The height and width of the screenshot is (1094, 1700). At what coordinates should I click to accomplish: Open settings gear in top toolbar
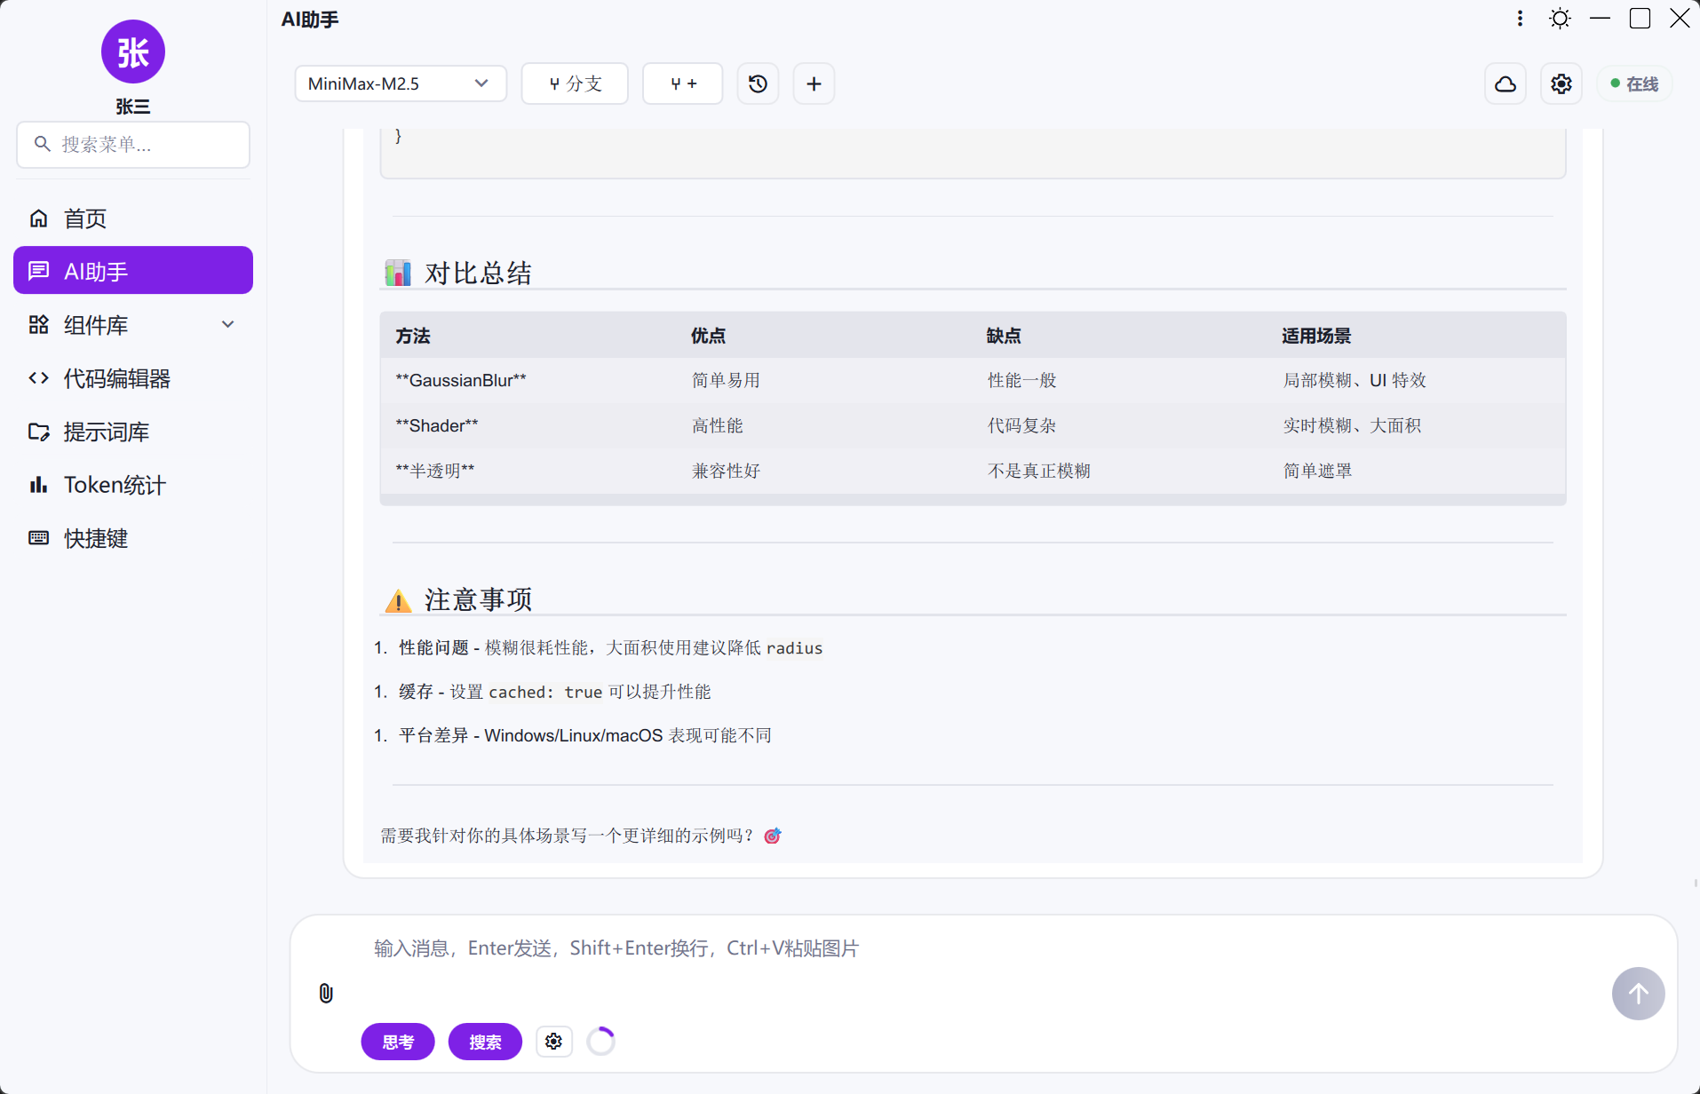click(x=1561, y=83)
